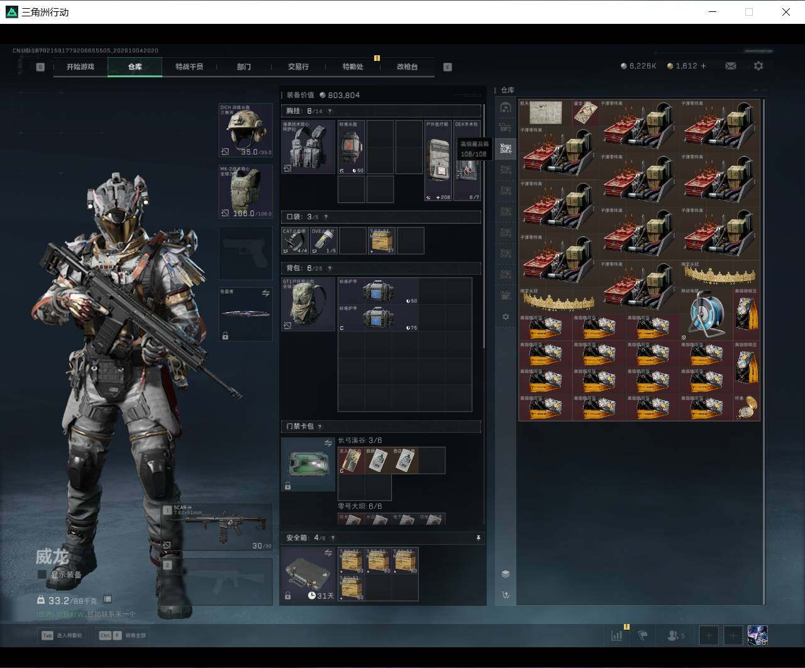Click the player avatar in bottom right

[x=757, y=635]
